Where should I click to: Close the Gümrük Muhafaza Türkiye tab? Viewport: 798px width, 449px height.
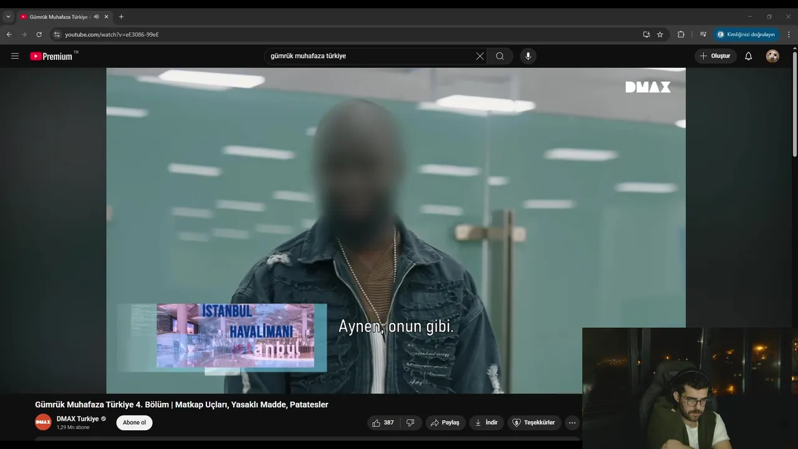[x=107, y=17]
